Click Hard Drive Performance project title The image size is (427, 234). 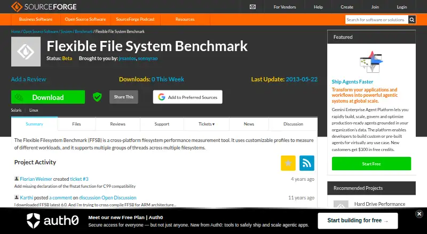[379, 204]
